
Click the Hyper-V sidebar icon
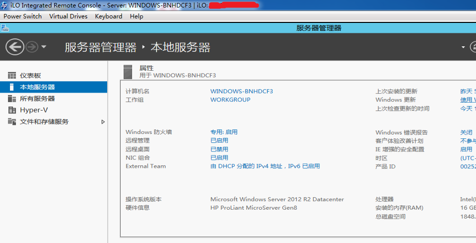click(x=12, y=110)
